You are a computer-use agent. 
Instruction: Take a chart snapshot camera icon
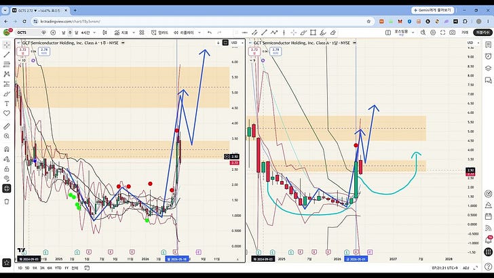point(453,33)
